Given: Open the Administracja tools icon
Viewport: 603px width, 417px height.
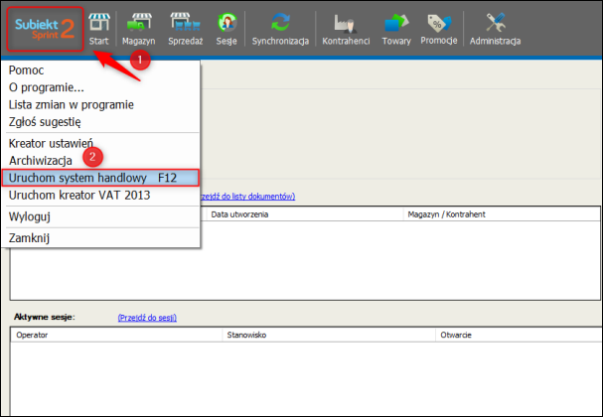Looking at the screenshot, I should click(495, 29).
